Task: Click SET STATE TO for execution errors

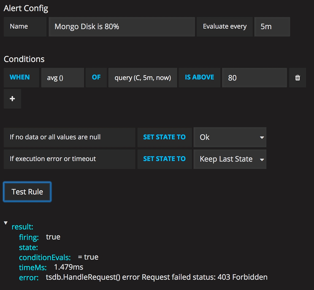Action: tap(164, 159)
